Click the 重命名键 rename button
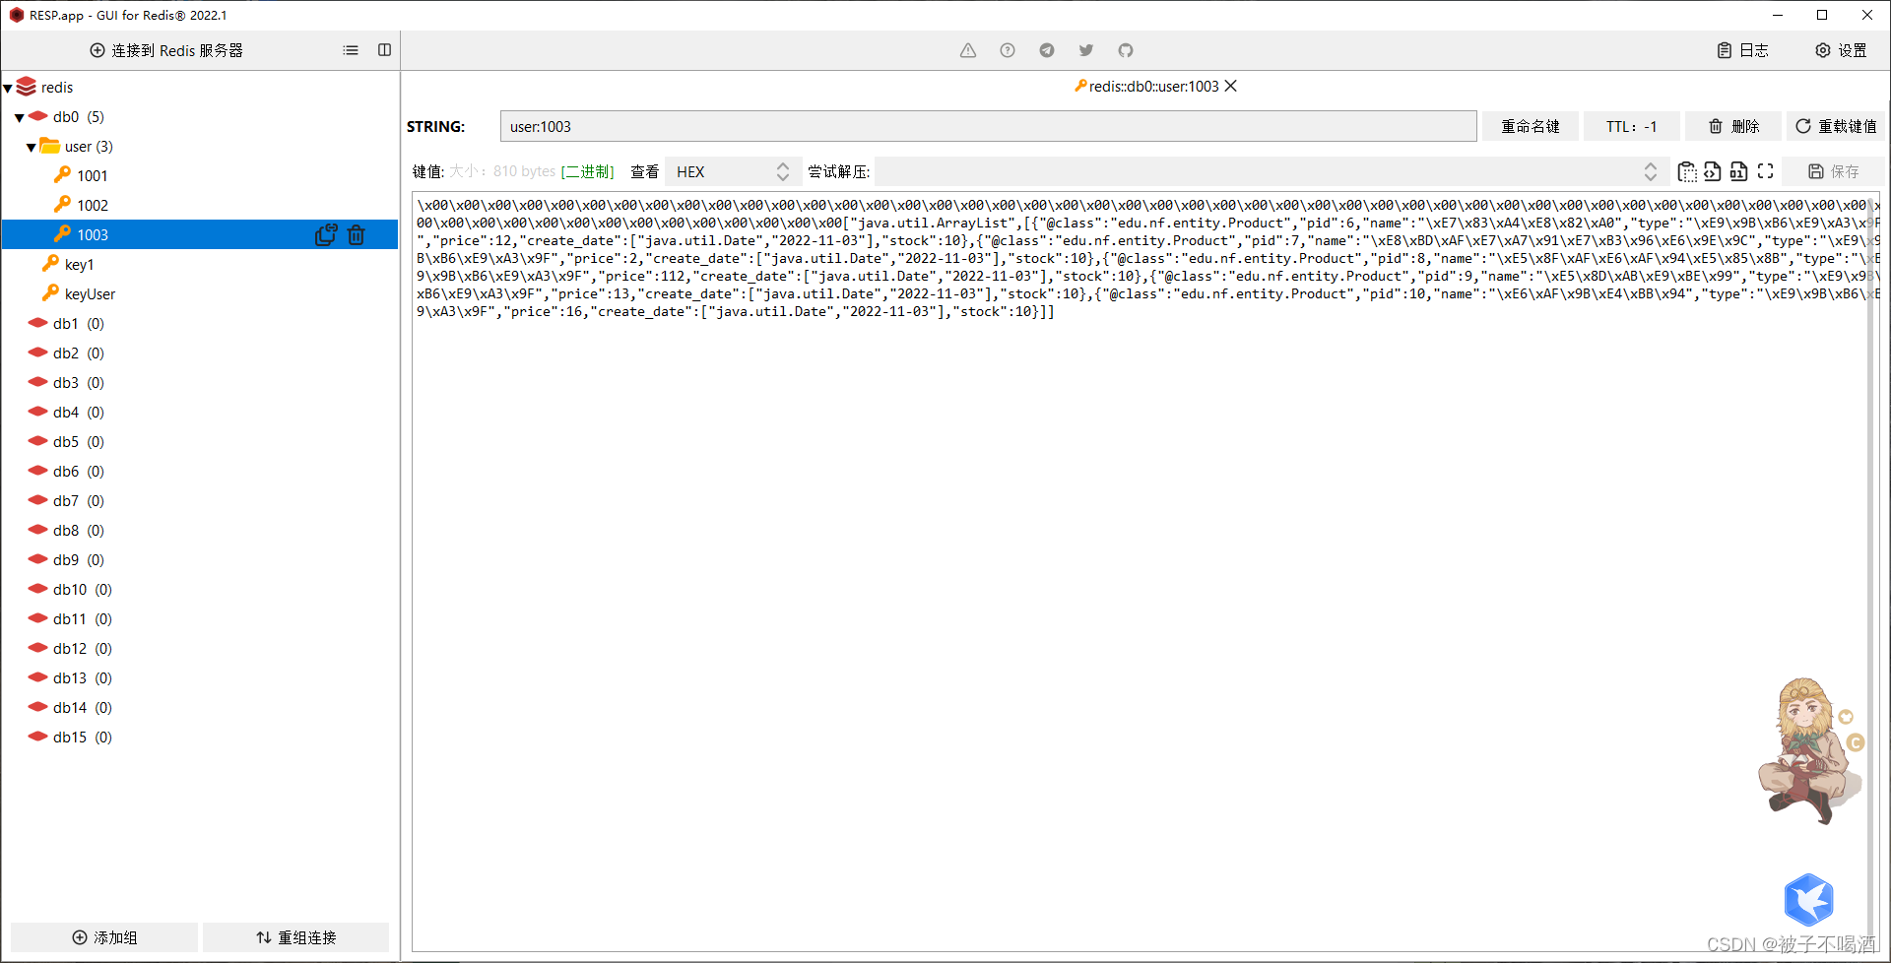The height and width of the screenshot is (963, 1891). pyautogui.click(x=1530, y=126)
